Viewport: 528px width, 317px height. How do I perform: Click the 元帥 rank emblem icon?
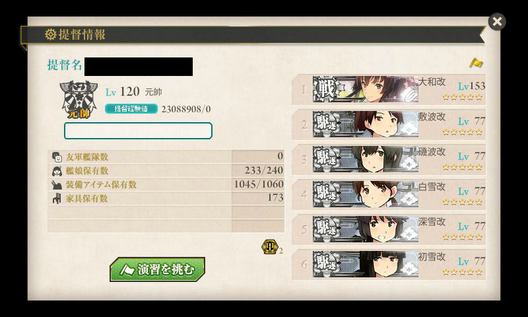[79, 99]
